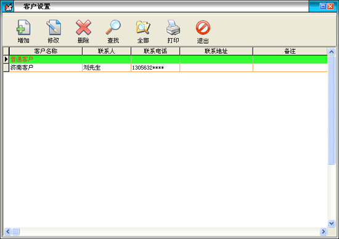
Task: Click the 联系人 column header
Action: [107, 51]
